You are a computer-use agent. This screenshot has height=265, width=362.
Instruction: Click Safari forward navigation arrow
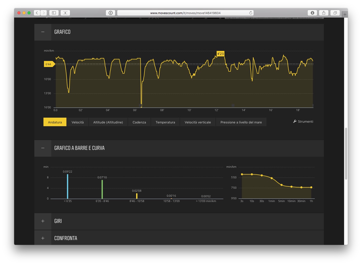click(44, 13)
